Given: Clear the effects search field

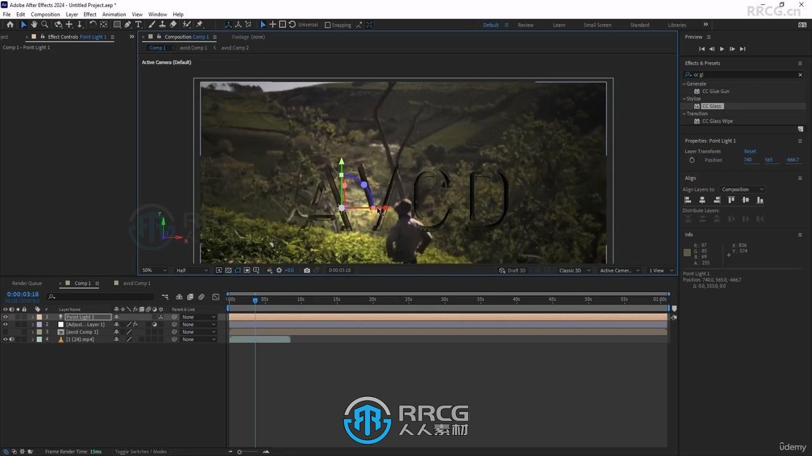Looking at the screenshot, I should point(800,75).
